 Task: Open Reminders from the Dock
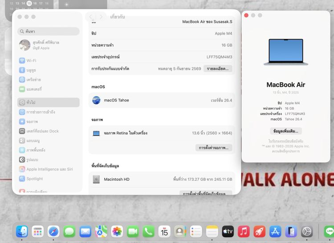(196, 231)
